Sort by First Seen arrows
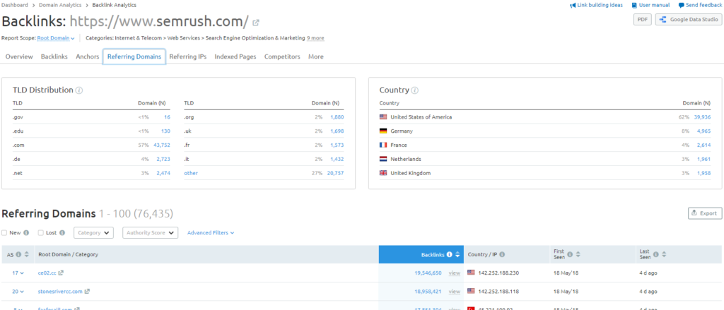Image resolution: width=724 pixels, height=310 pixels. 578,255
